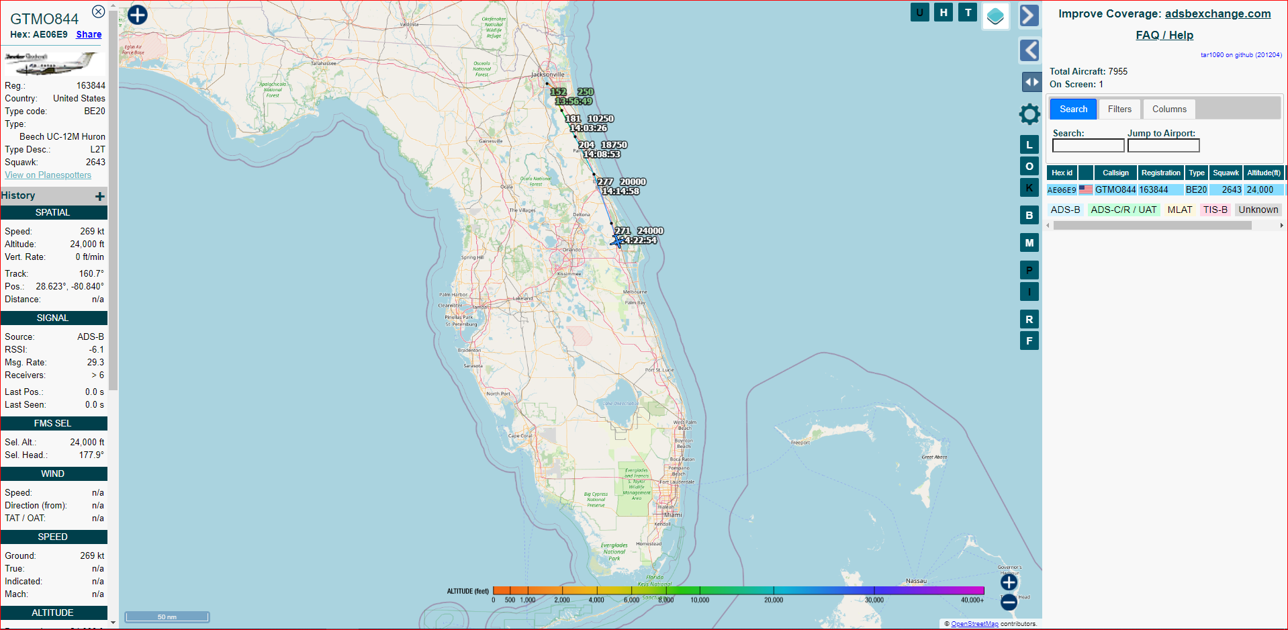Sort table by Squawk column
The height and width of the screenshot is (630, 1288).
tap(1226, 173)
